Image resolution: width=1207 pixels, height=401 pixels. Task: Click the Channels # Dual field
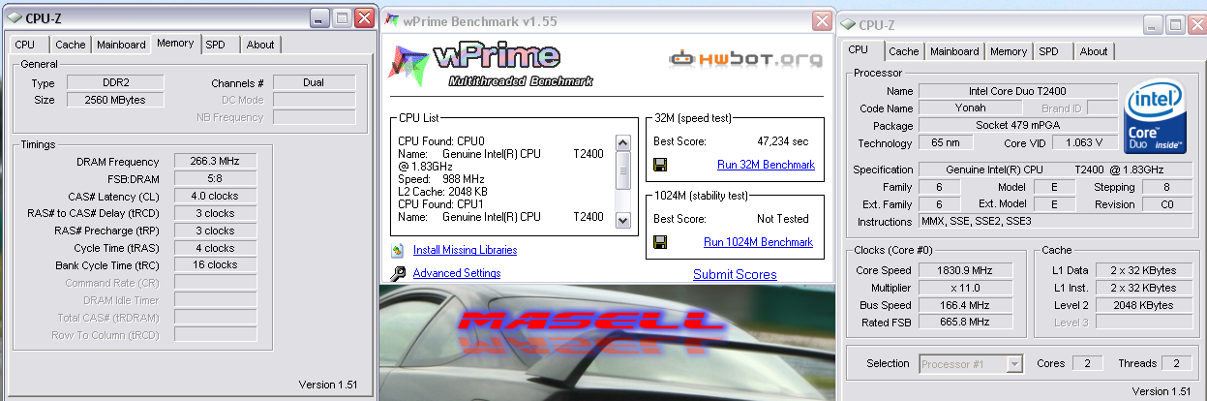click(314, 83)
